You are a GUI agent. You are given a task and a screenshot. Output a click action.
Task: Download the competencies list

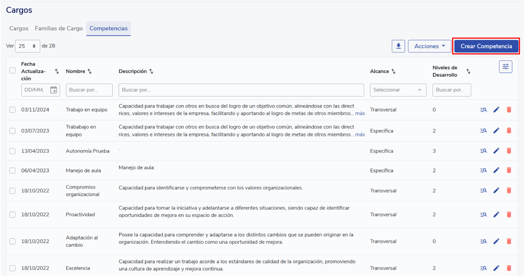click(398, 46)
